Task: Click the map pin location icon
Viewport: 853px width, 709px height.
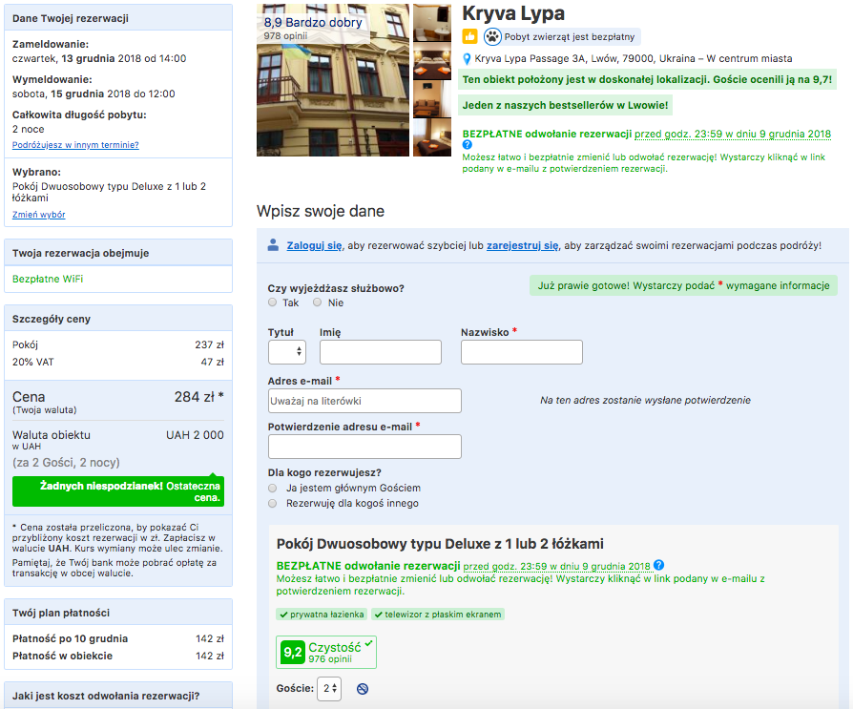Action: pos(467,59)
